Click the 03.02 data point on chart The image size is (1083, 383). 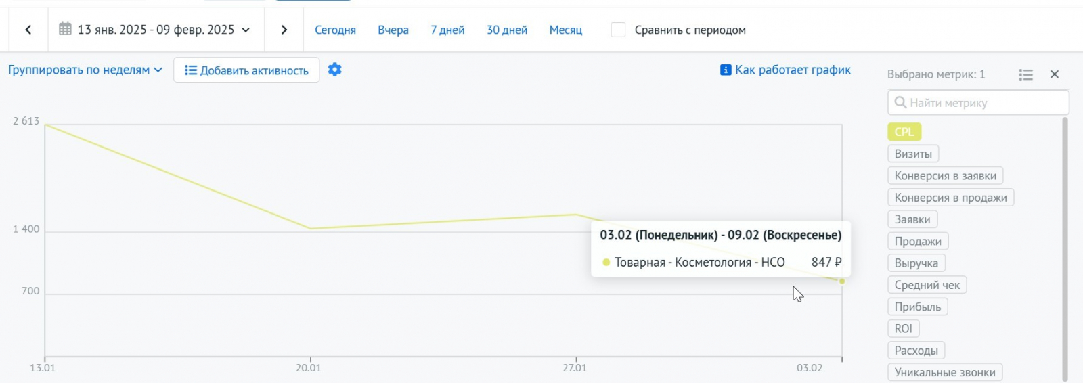click(842, 281)
